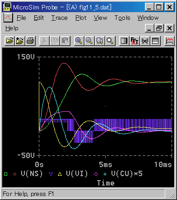The width and height of the screenshot is (177, 200).
Task: Click the Cut scissors icon
Action: 44,41
